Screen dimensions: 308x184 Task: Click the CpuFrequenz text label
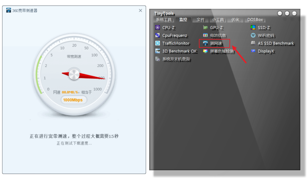175,35
